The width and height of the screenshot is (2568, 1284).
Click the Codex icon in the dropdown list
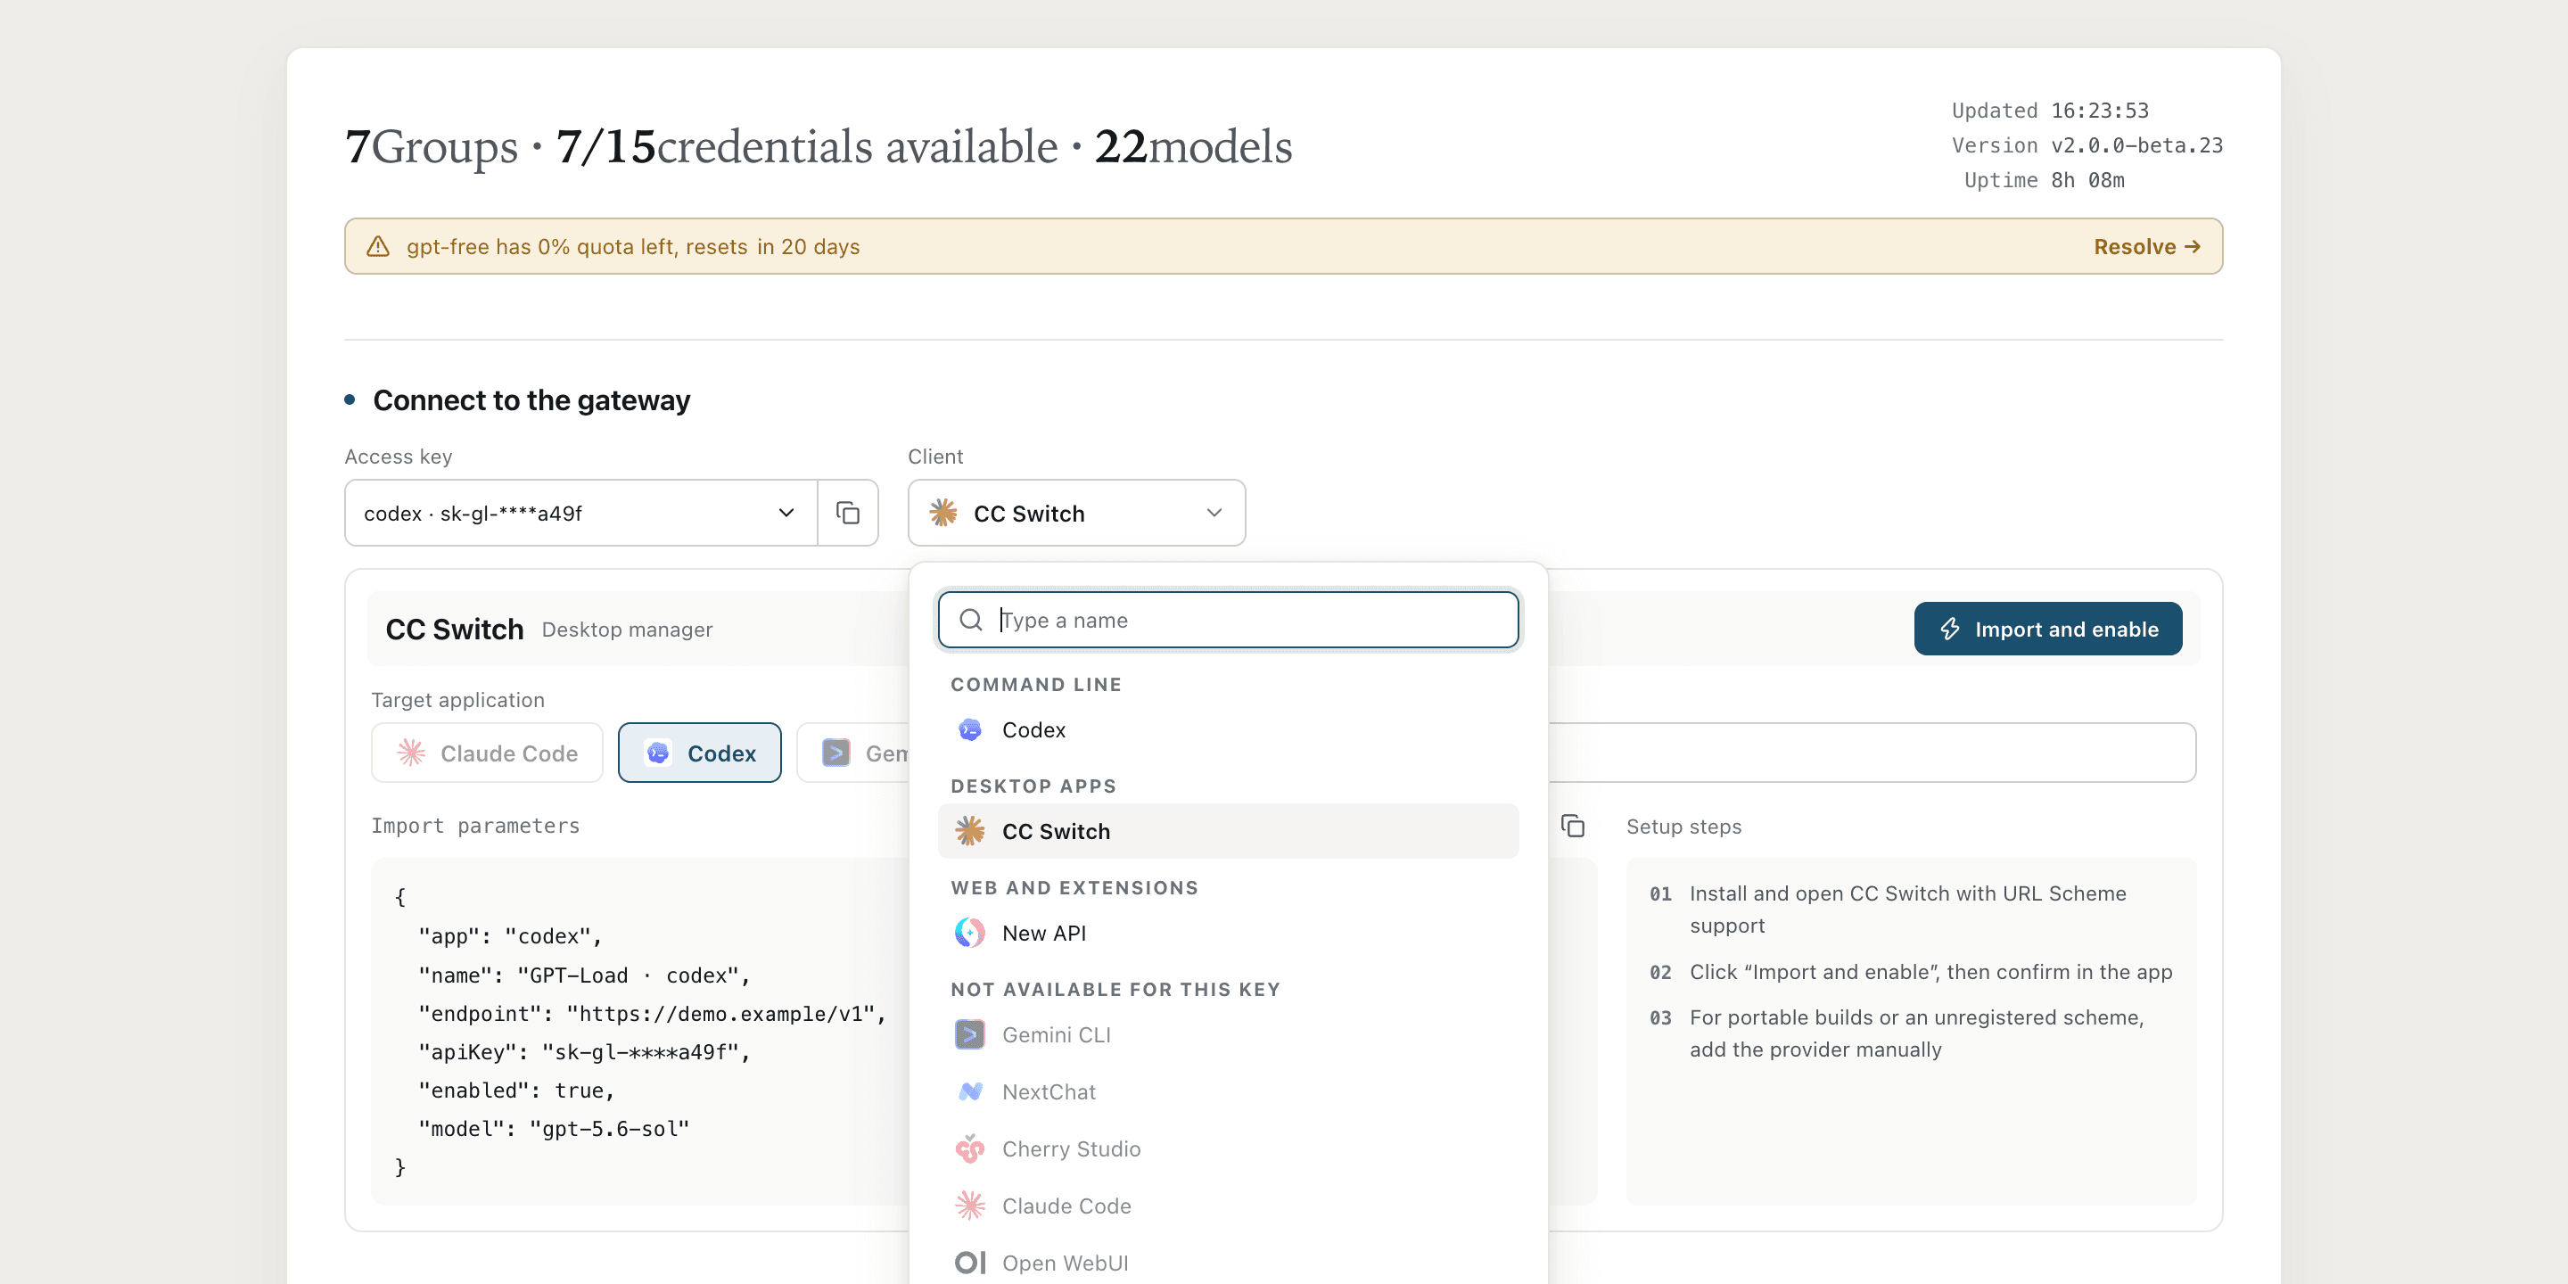coord(970,729)
